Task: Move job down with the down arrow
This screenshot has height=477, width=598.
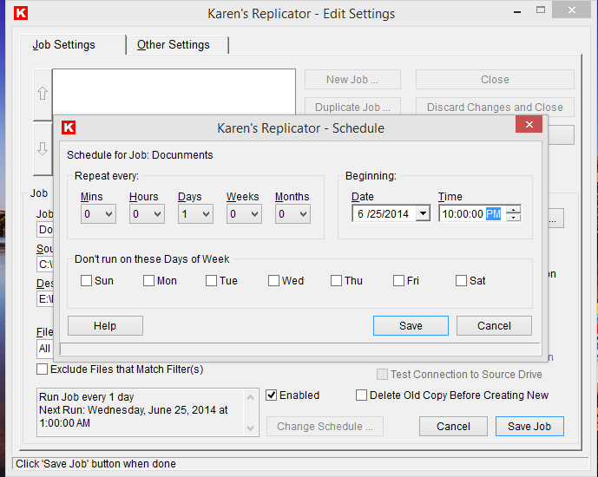Action: pyautogui.click(x=43, y=149)
